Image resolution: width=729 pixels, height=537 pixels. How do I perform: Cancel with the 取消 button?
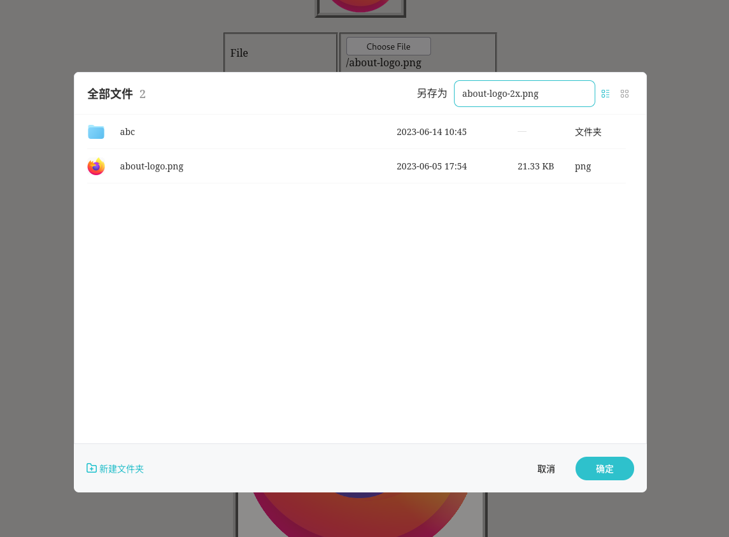point(546,469)
